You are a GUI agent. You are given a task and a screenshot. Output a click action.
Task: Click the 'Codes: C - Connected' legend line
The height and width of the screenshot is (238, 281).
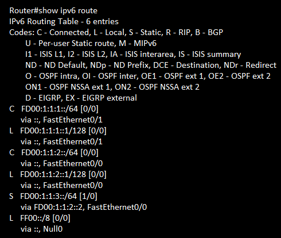[116, 32]
